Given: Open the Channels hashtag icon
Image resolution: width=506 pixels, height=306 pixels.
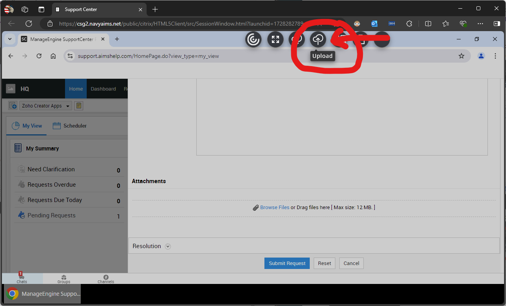Looking at the screenshot, I should [106, 279].
